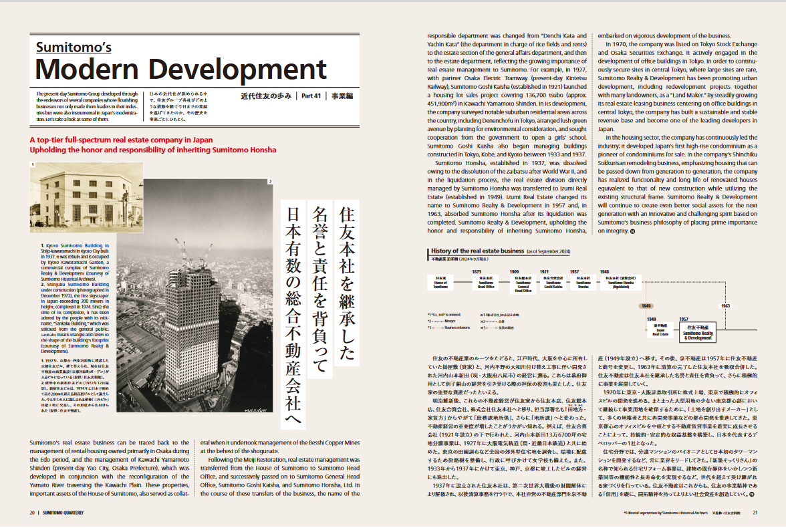Select the "*2 Merger" legend entry
786x528 pixels.
pyautogui.click(x=442, y=321)
